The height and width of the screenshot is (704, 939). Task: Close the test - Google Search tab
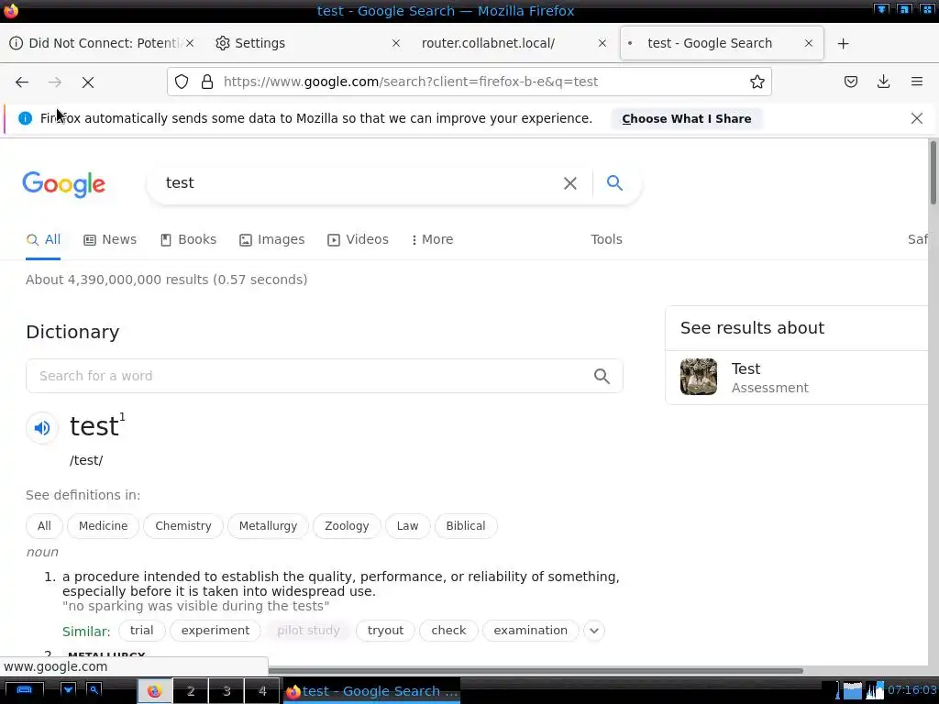pos(809,43)
